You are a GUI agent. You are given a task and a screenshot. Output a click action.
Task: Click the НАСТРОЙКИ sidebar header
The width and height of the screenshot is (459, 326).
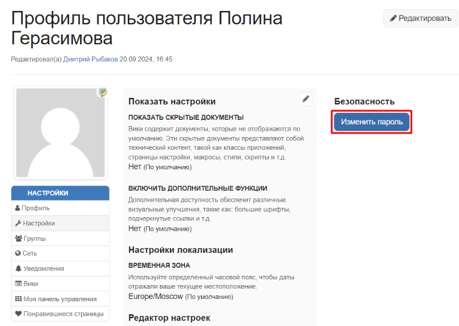click(x=60, y=193)
